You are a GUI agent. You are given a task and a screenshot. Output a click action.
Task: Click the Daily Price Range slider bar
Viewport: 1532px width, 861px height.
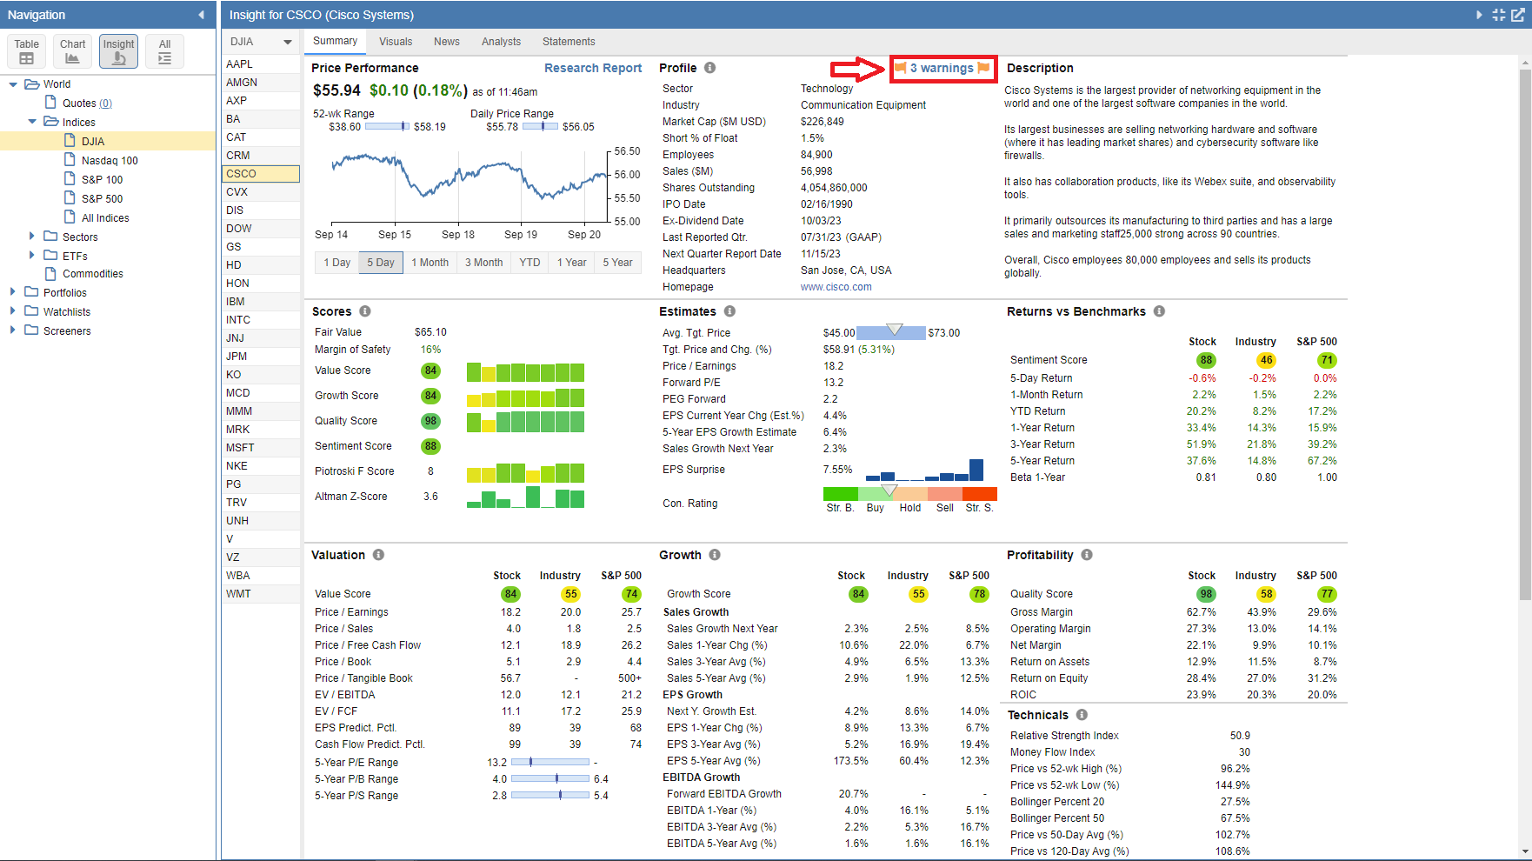tap(540, 127)
